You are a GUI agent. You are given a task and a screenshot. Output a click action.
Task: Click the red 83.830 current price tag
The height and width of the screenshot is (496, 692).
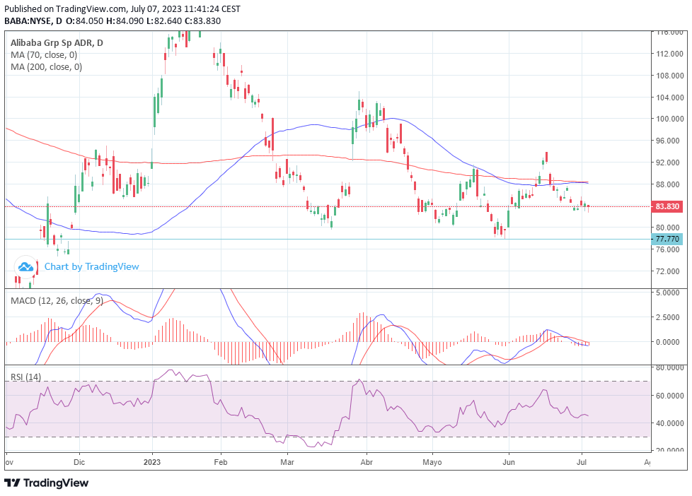(x=667, y=206)
